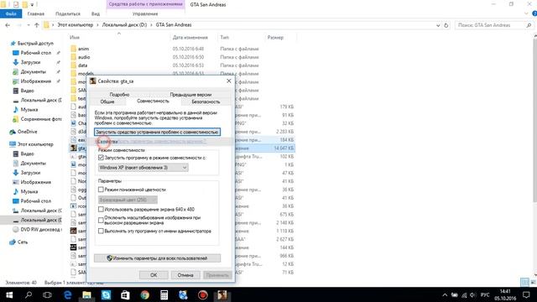
Task: Open the Windows Start menu
Action: pos(9,294)
